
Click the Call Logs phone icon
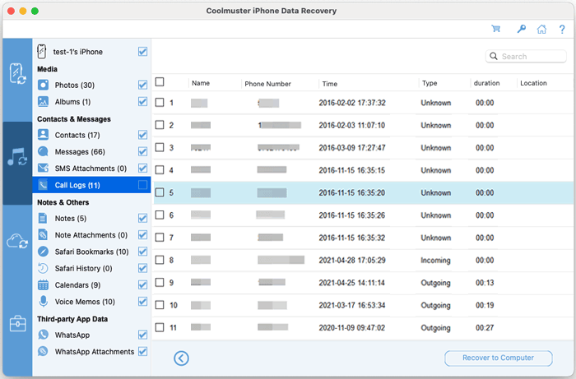coord(43,185)
